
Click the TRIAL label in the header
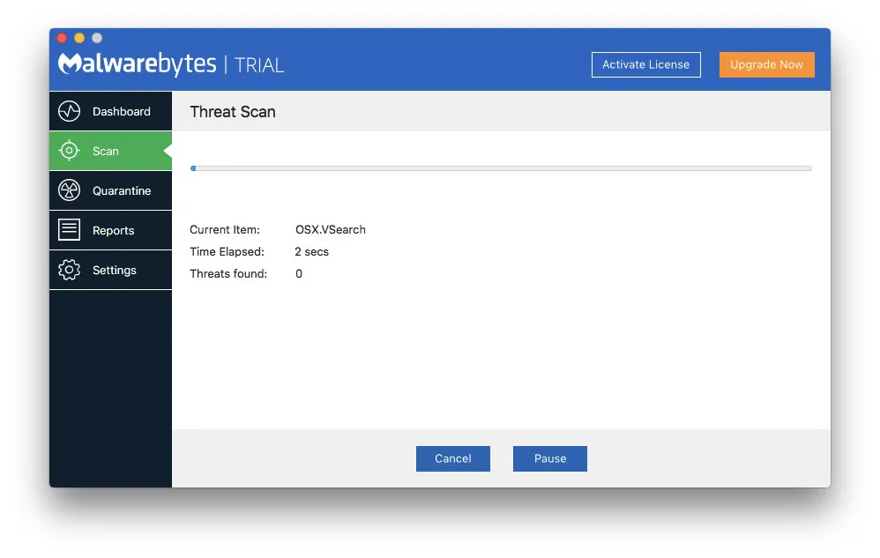[264, 63]
